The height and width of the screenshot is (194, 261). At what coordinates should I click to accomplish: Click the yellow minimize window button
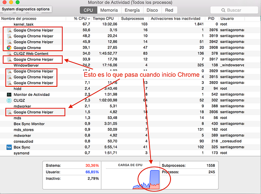coord(11,2)
